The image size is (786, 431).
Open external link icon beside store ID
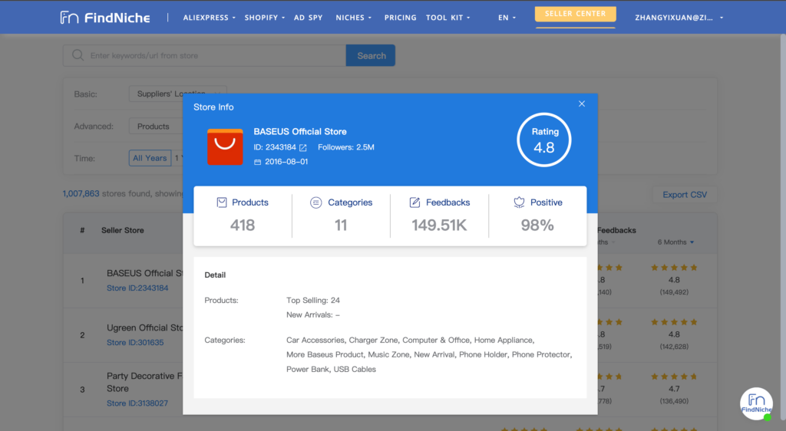[x=303, y=147]
